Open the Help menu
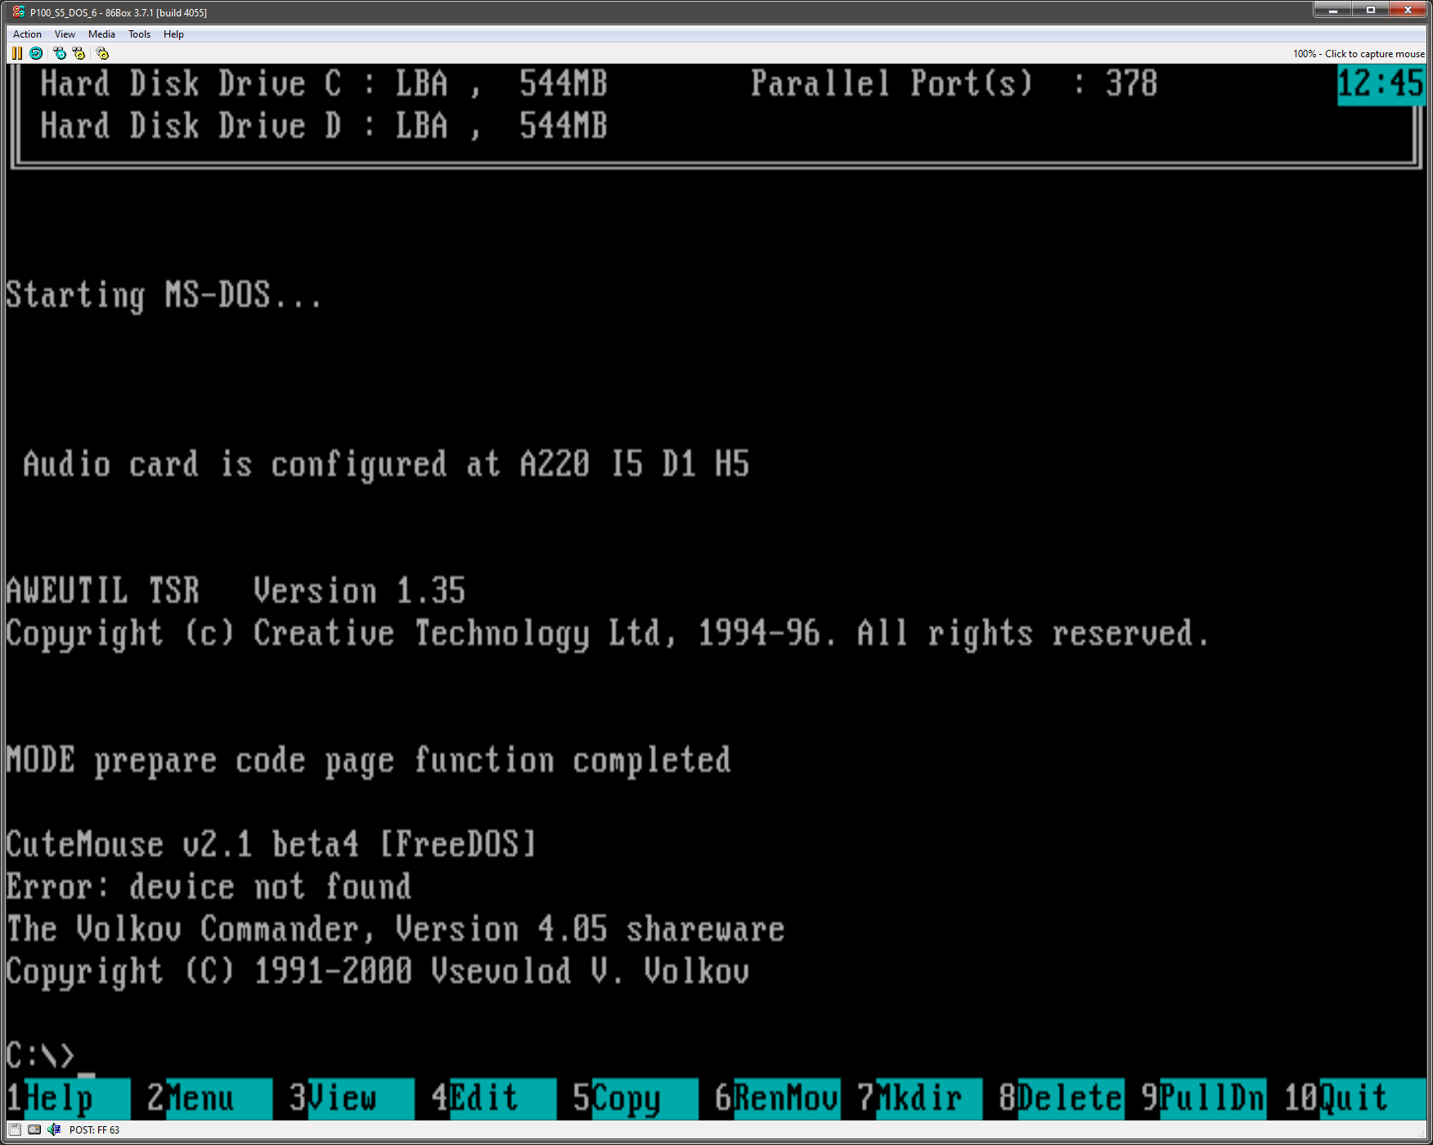The width and height of the screenshot is (1433, 1145). coord(173,34)
